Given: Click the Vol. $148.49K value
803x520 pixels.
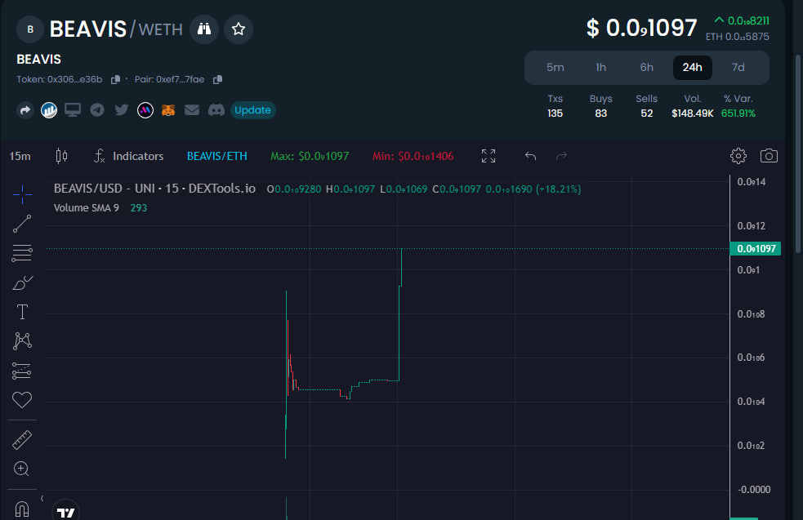Looking at the screenshot, I should [x=693, y=113].
